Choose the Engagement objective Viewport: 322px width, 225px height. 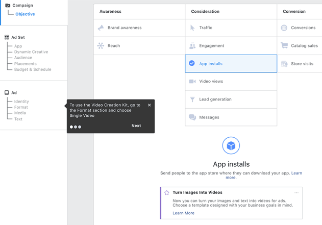click(x=231, y=46)
